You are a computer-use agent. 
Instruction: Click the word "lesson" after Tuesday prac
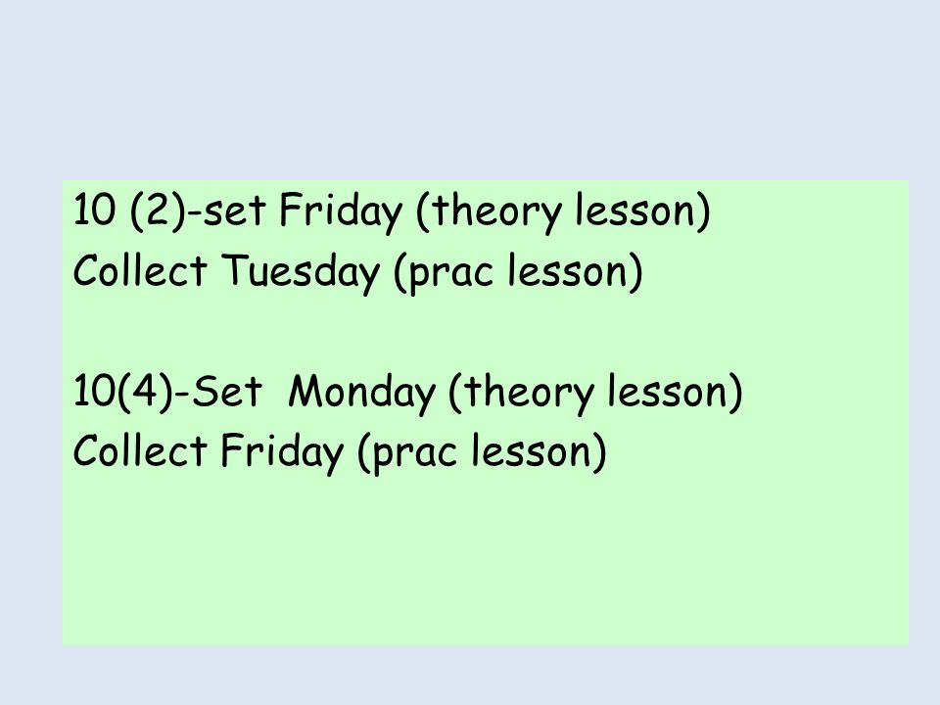click(567, 270)
